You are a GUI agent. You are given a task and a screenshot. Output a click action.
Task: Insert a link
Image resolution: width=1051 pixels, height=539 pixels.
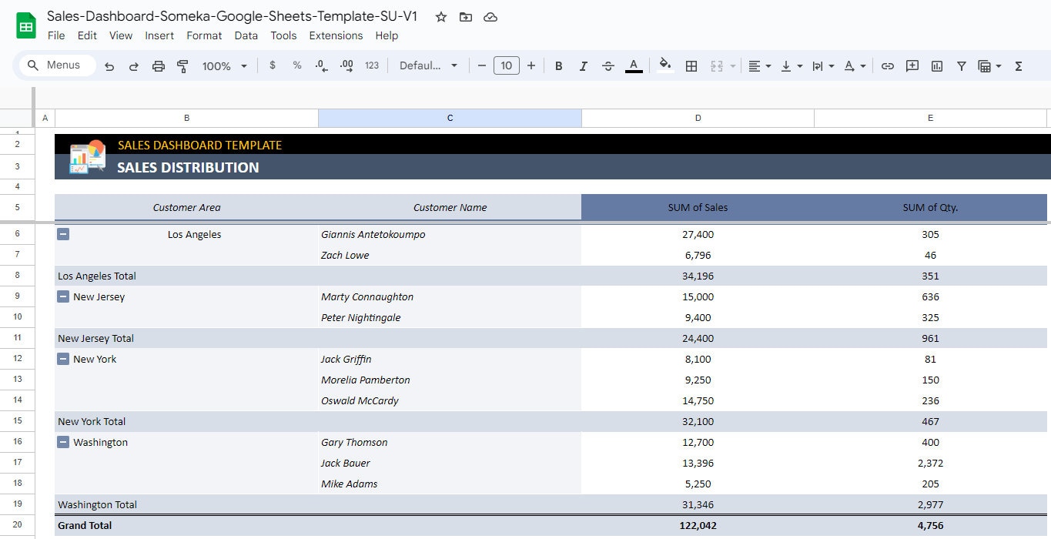point(887,65)
